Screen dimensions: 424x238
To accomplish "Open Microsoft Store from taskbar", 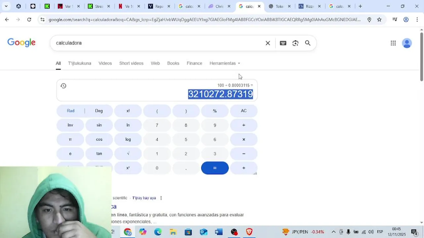I will click(188, 232).
